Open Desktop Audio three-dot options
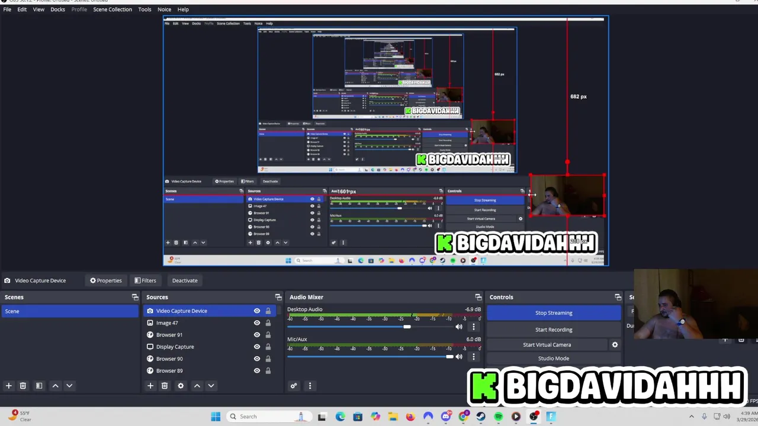 (x=473, y=327)
